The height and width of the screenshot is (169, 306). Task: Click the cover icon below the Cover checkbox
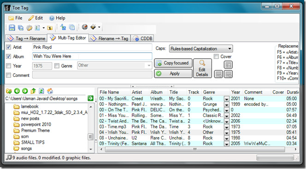pos(228,65)
